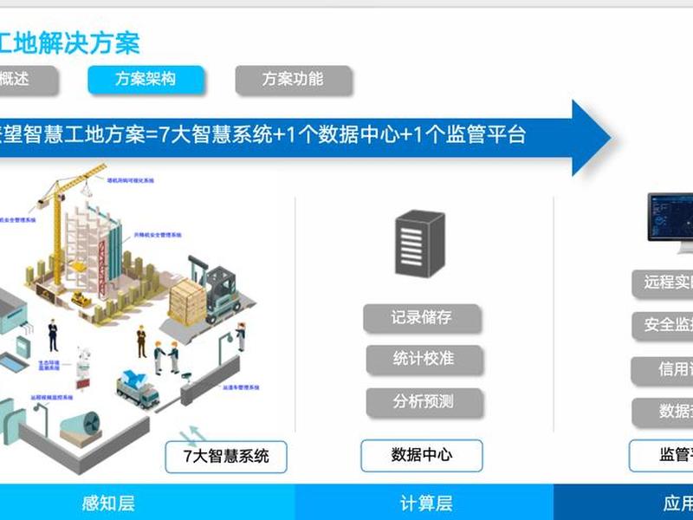The image size is (693, 520).
Task: Click the 记录储存 button
Action: pos(422,318)
